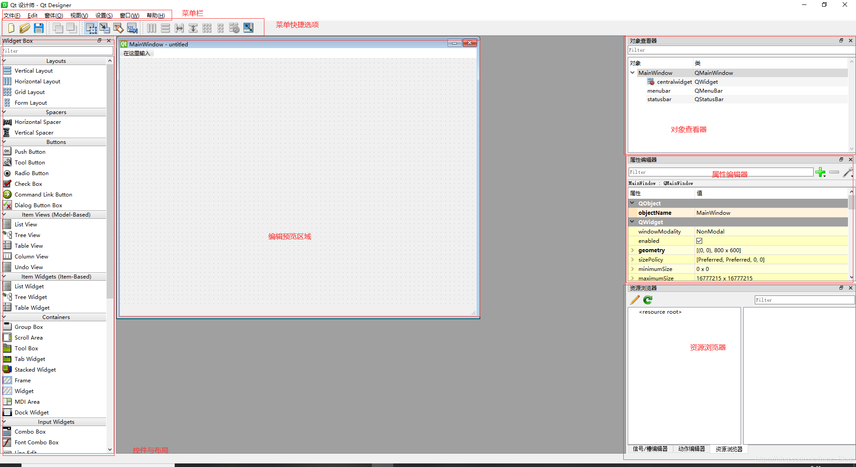Collapse the Buttons category

click(x=4, y=142)
